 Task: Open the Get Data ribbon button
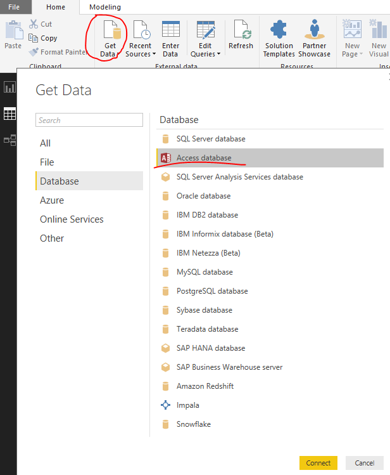click(x=110, y=38)
